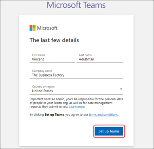The height and width of the screenshot is (149, 154).
Task: Click the Set up Teams button
Action: pyautogui.click(x=109, y=131)
